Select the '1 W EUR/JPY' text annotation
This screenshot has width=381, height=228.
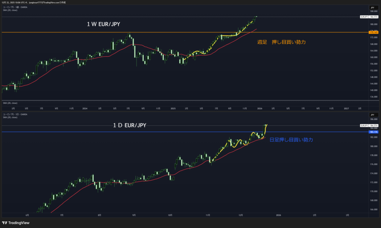tap(103, 24)
